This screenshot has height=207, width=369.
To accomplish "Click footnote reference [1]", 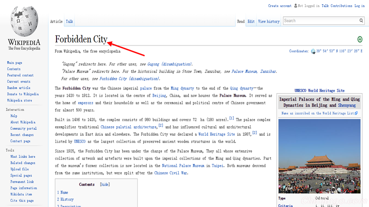I will (x=232, y=118).
